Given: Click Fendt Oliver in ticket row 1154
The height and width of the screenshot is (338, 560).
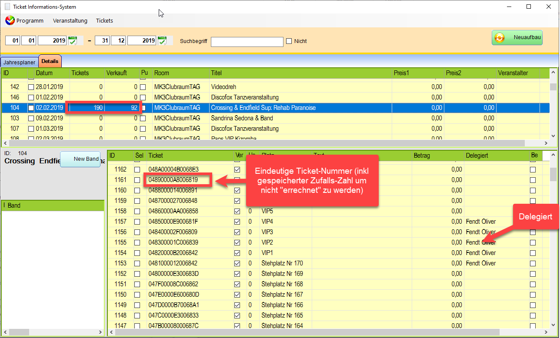Looking at the screenshot, I should [481, 253].
